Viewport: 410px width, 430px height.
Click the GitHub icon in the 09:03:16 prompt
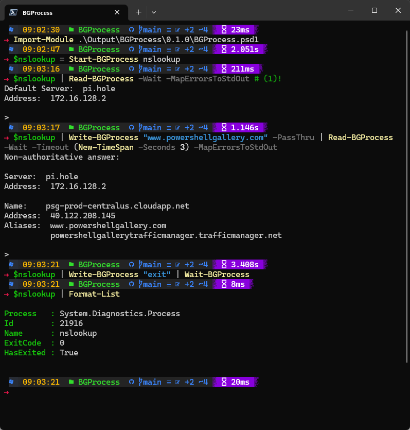point(132,69)
